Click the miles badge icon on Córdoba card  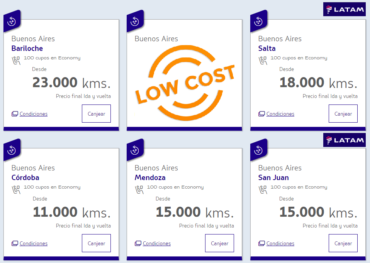pyautogui.click(x=12, y=150)
